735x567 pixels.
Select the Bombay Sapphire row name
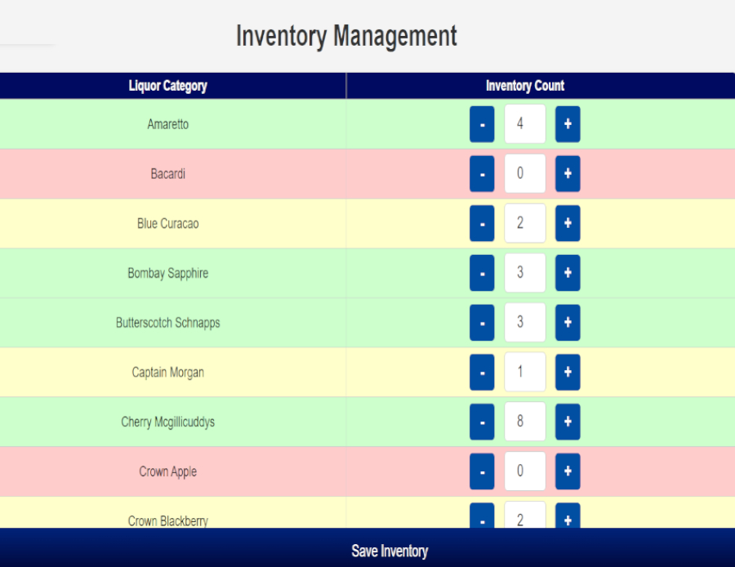point(168,274)
